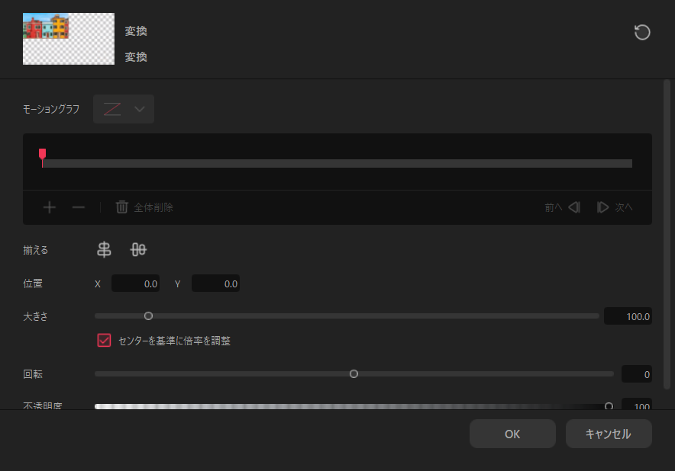Click the キャンセル button
The image size is (675, 471).
point(609,434)
